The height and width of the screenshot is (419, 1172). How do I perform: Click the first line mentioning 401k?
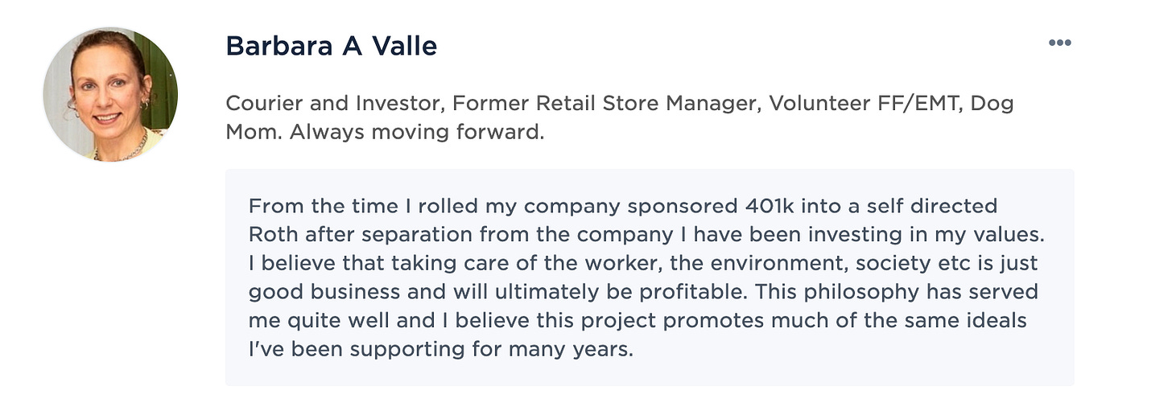(x=622, y=206)
